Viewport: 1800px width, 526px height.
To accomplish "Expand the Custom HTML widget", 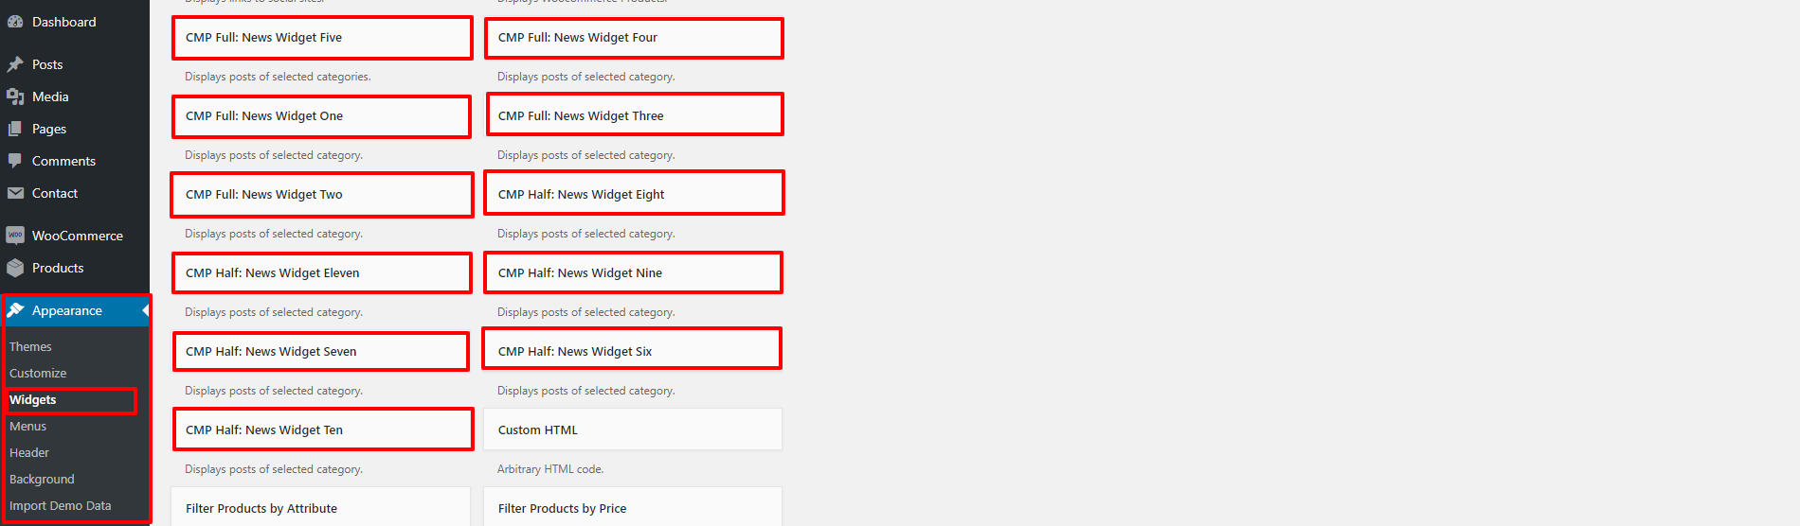I will pos(633,430).
